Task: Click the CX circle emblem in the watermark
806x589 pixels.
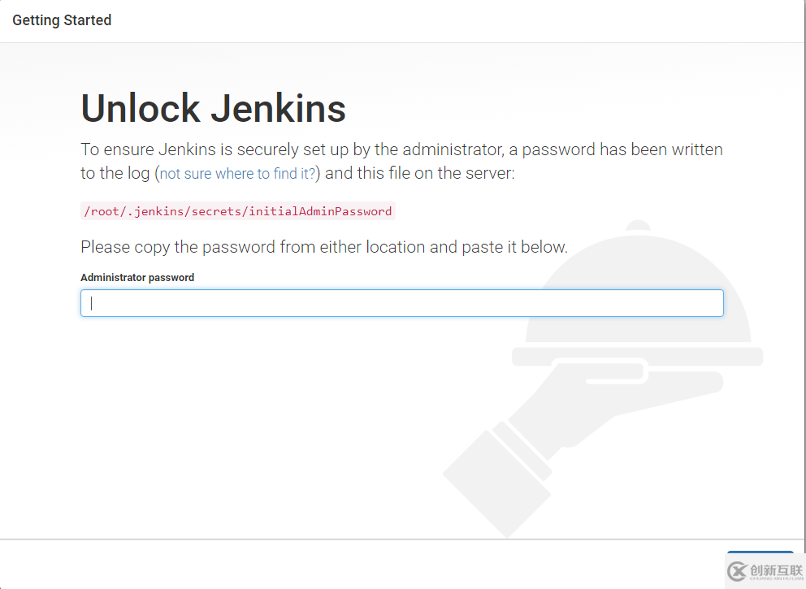Action: pyautogui.click(x=736, y=571)
